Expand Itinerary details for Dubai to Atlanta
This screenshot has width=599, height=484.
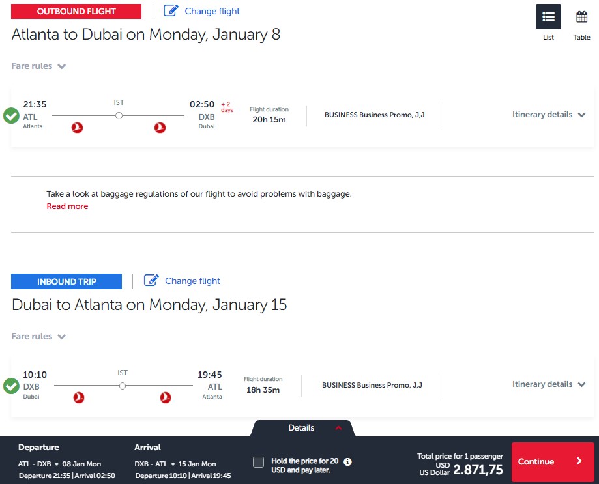click(x=549, y=384)
